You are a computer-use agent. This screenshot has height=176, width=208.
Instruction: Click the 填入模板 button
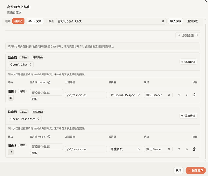pos(176,21)
